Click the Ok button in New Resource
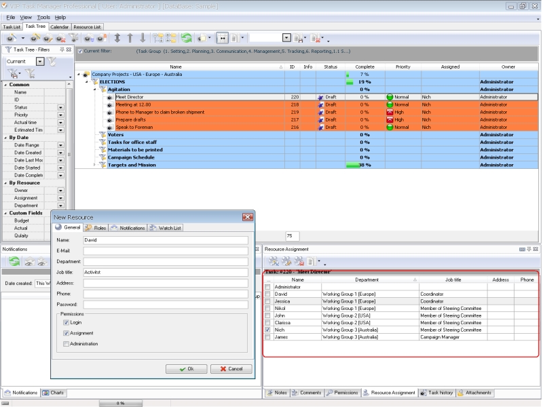The height and width of the screenshot is (407, 543). coord(186,369)
